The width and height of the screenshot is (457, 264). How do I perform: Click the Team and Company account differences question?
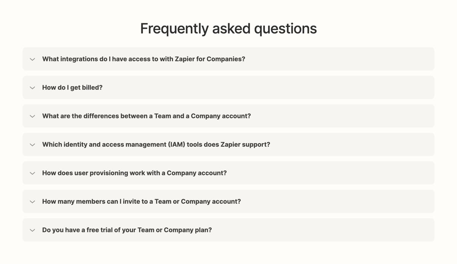(x=146, y=116)
